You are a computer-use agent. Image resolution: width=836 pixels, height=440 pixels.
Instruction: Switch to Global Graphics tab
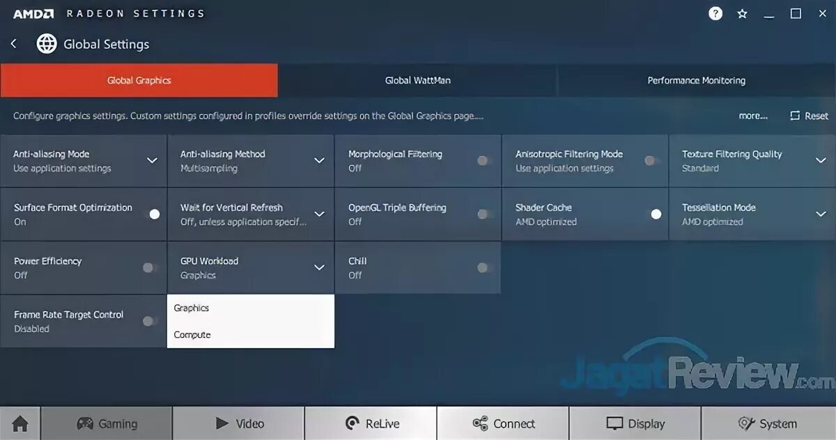(x=139, y=80)
